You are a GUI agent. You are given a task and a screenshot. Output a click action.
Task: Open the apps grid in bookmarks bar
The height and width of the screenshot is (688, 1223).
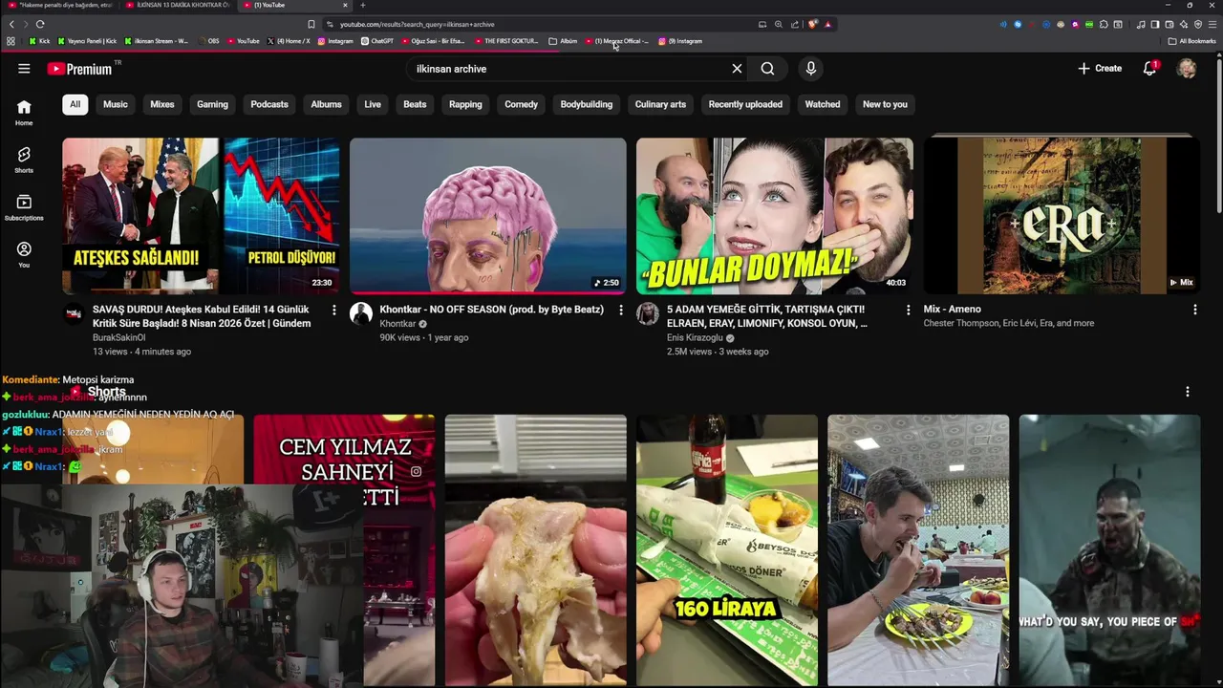(11, 41)
